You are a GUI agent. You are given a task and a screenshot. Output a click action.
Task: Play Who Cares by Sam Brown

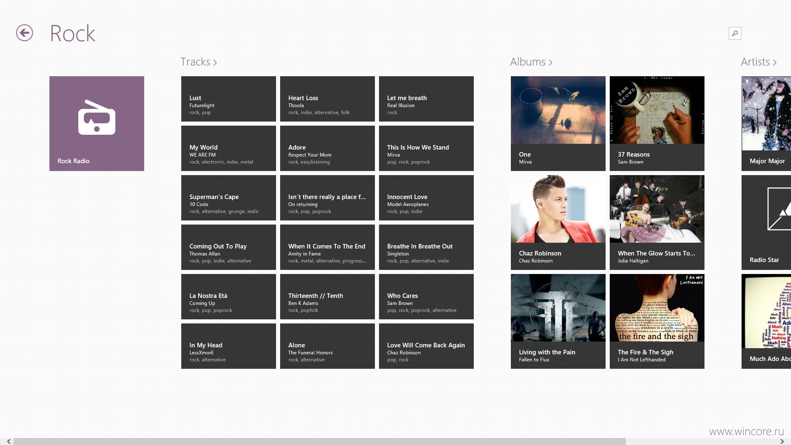point(426,297)
